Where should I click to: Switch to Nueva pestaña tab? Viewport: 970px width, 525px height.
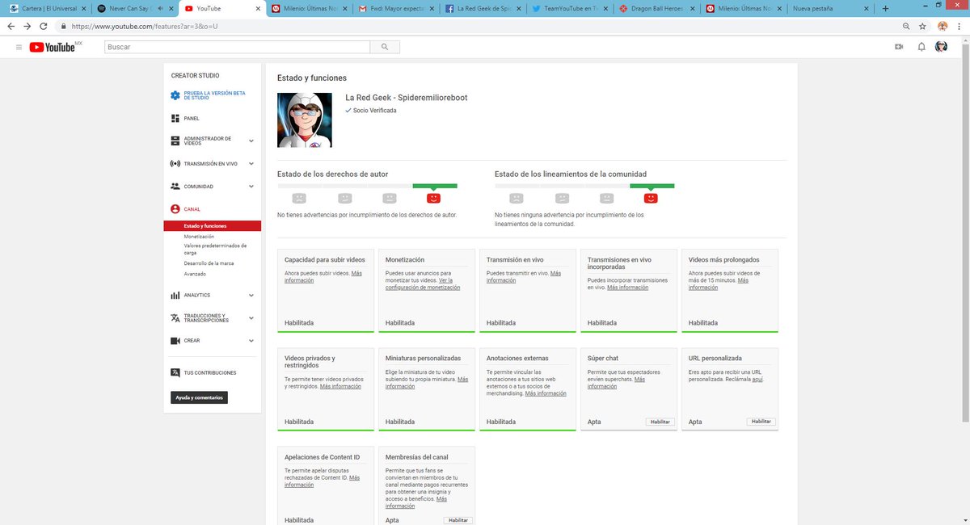(831, 8)
